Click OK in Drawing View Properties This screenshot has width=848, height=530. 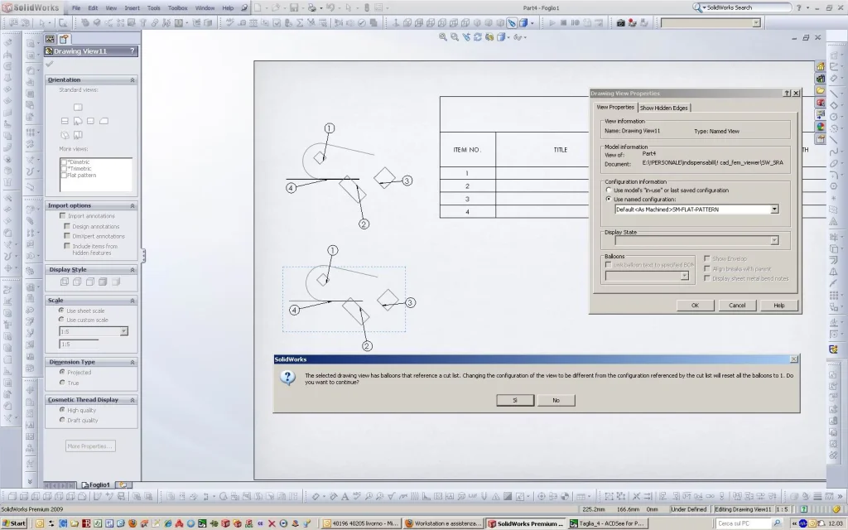pyautogui.click(x=695, y=306)
